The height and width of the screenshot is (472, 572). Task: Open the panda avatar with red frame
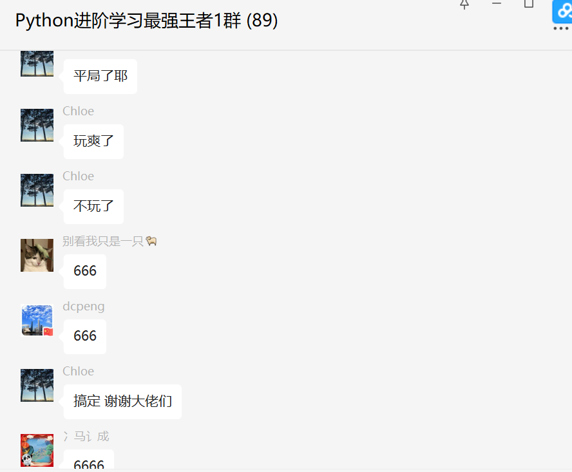point(37,450)
